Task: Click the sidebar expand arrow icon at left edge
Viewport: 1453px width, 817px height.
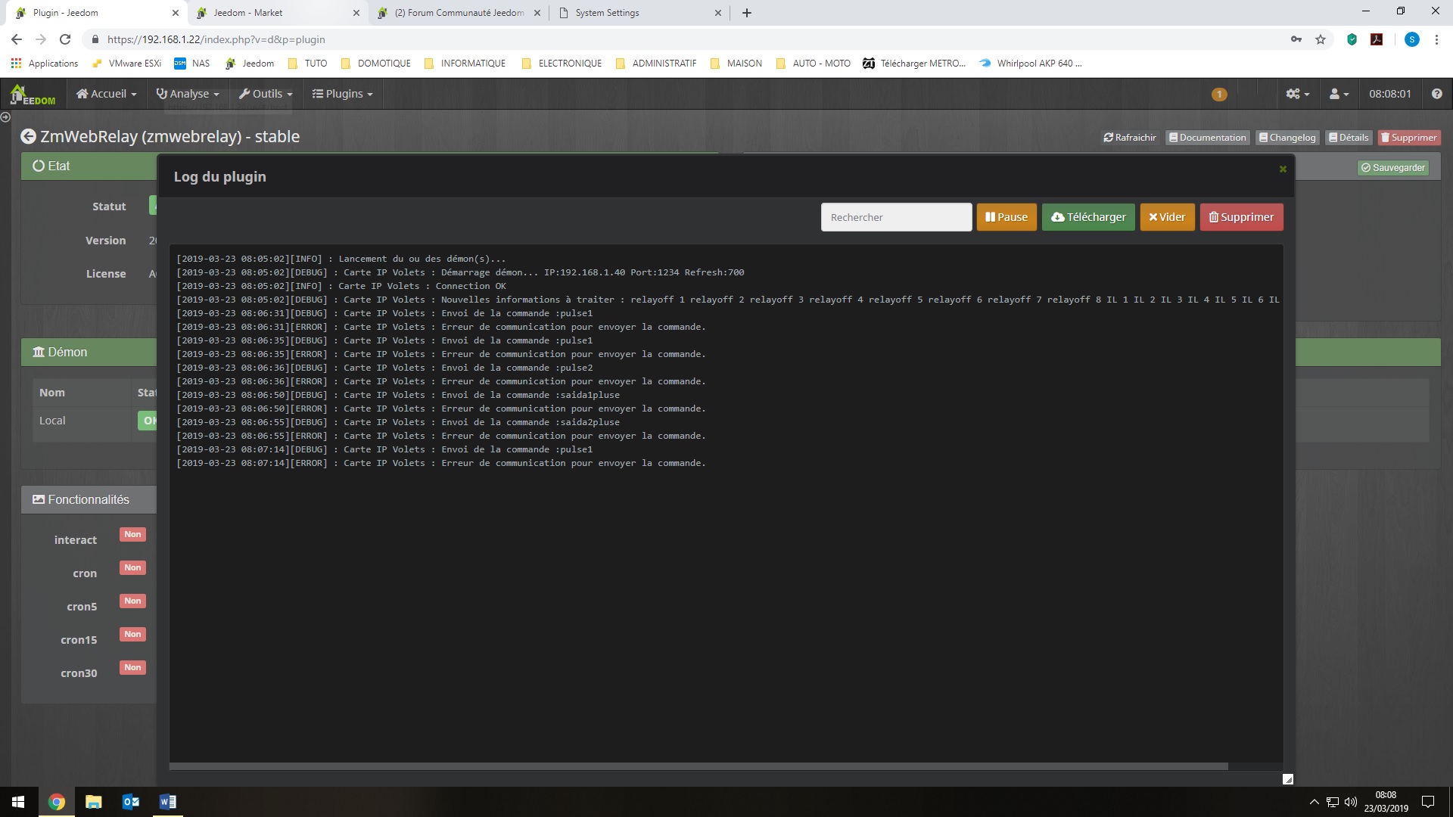Action: pos(5,117)
